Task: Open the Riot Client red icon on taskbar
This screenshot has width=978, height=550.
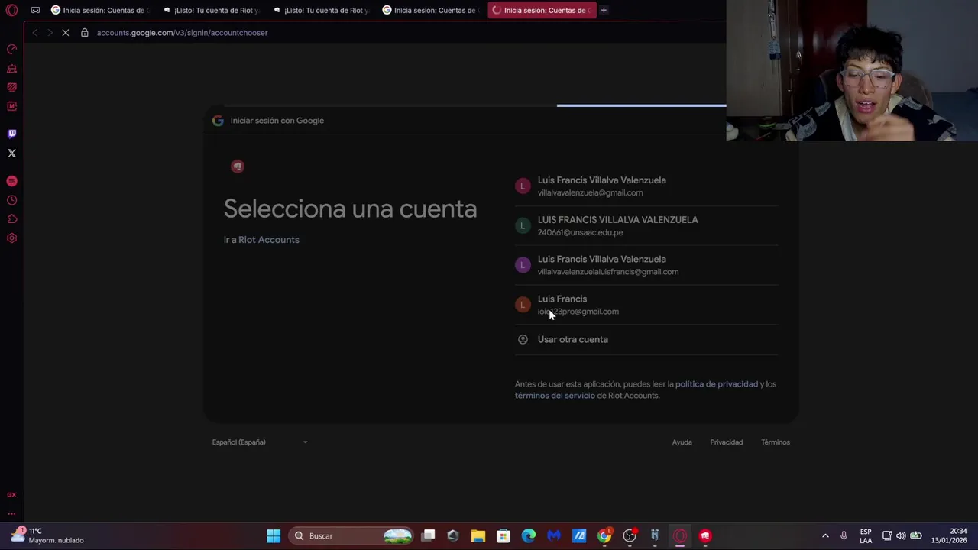Action: pos(705,535)
